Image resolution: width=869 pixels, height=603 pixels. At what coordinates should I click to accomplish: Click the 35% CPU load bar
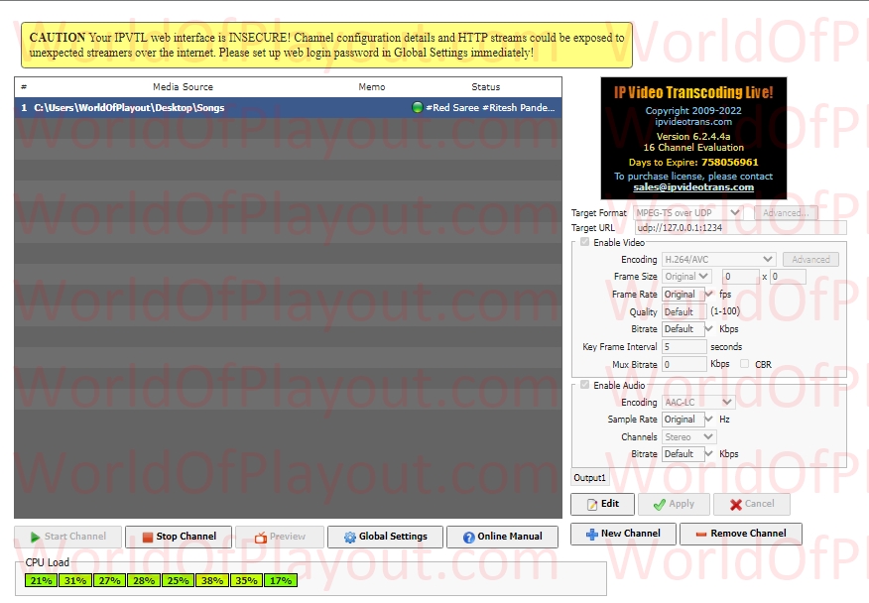pos(247,580)
